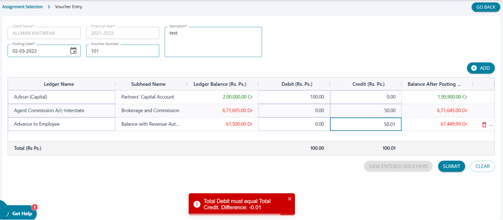Click the GO BACK button

[x=486, y=7]
